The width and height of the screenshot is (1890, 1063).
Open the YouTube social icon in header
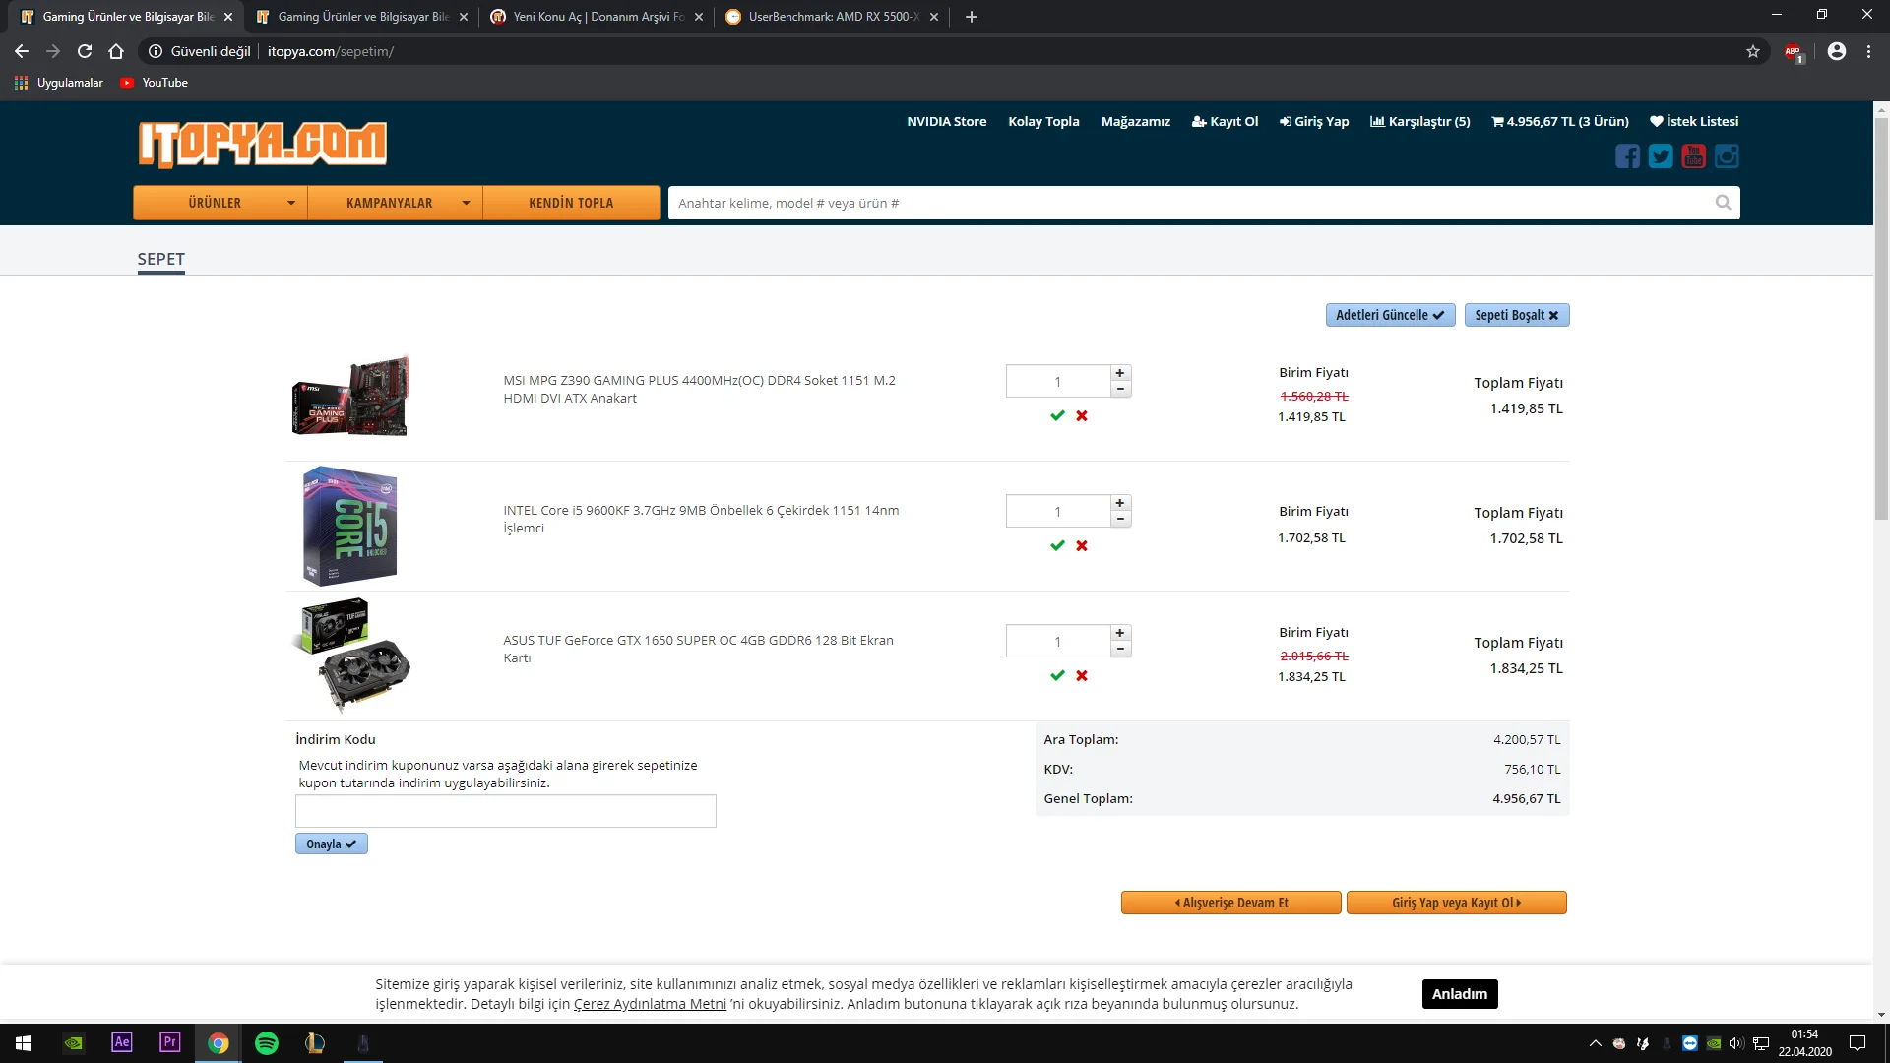coord(1693,156)
